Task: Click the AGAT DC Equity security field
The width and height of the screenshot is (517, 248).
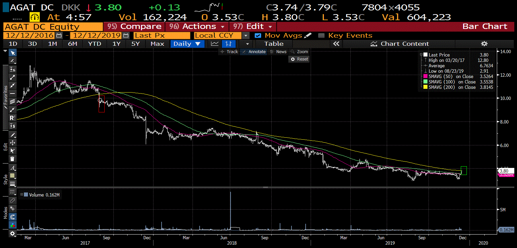Action: click(53, 27)
